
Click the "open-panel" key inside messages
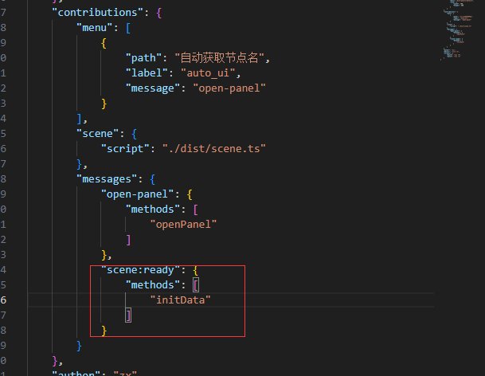click(137, 194)
